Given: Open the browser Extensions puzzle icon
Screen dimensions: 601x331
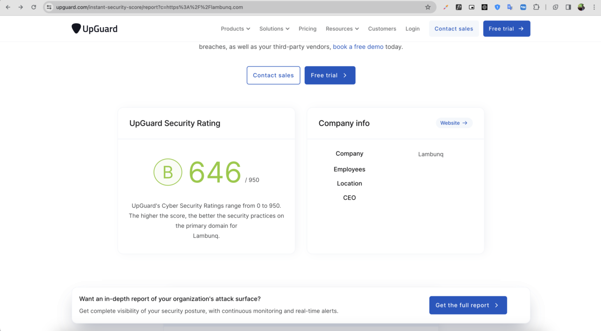Looking at the screenshot, I should [x=536, y=7].
